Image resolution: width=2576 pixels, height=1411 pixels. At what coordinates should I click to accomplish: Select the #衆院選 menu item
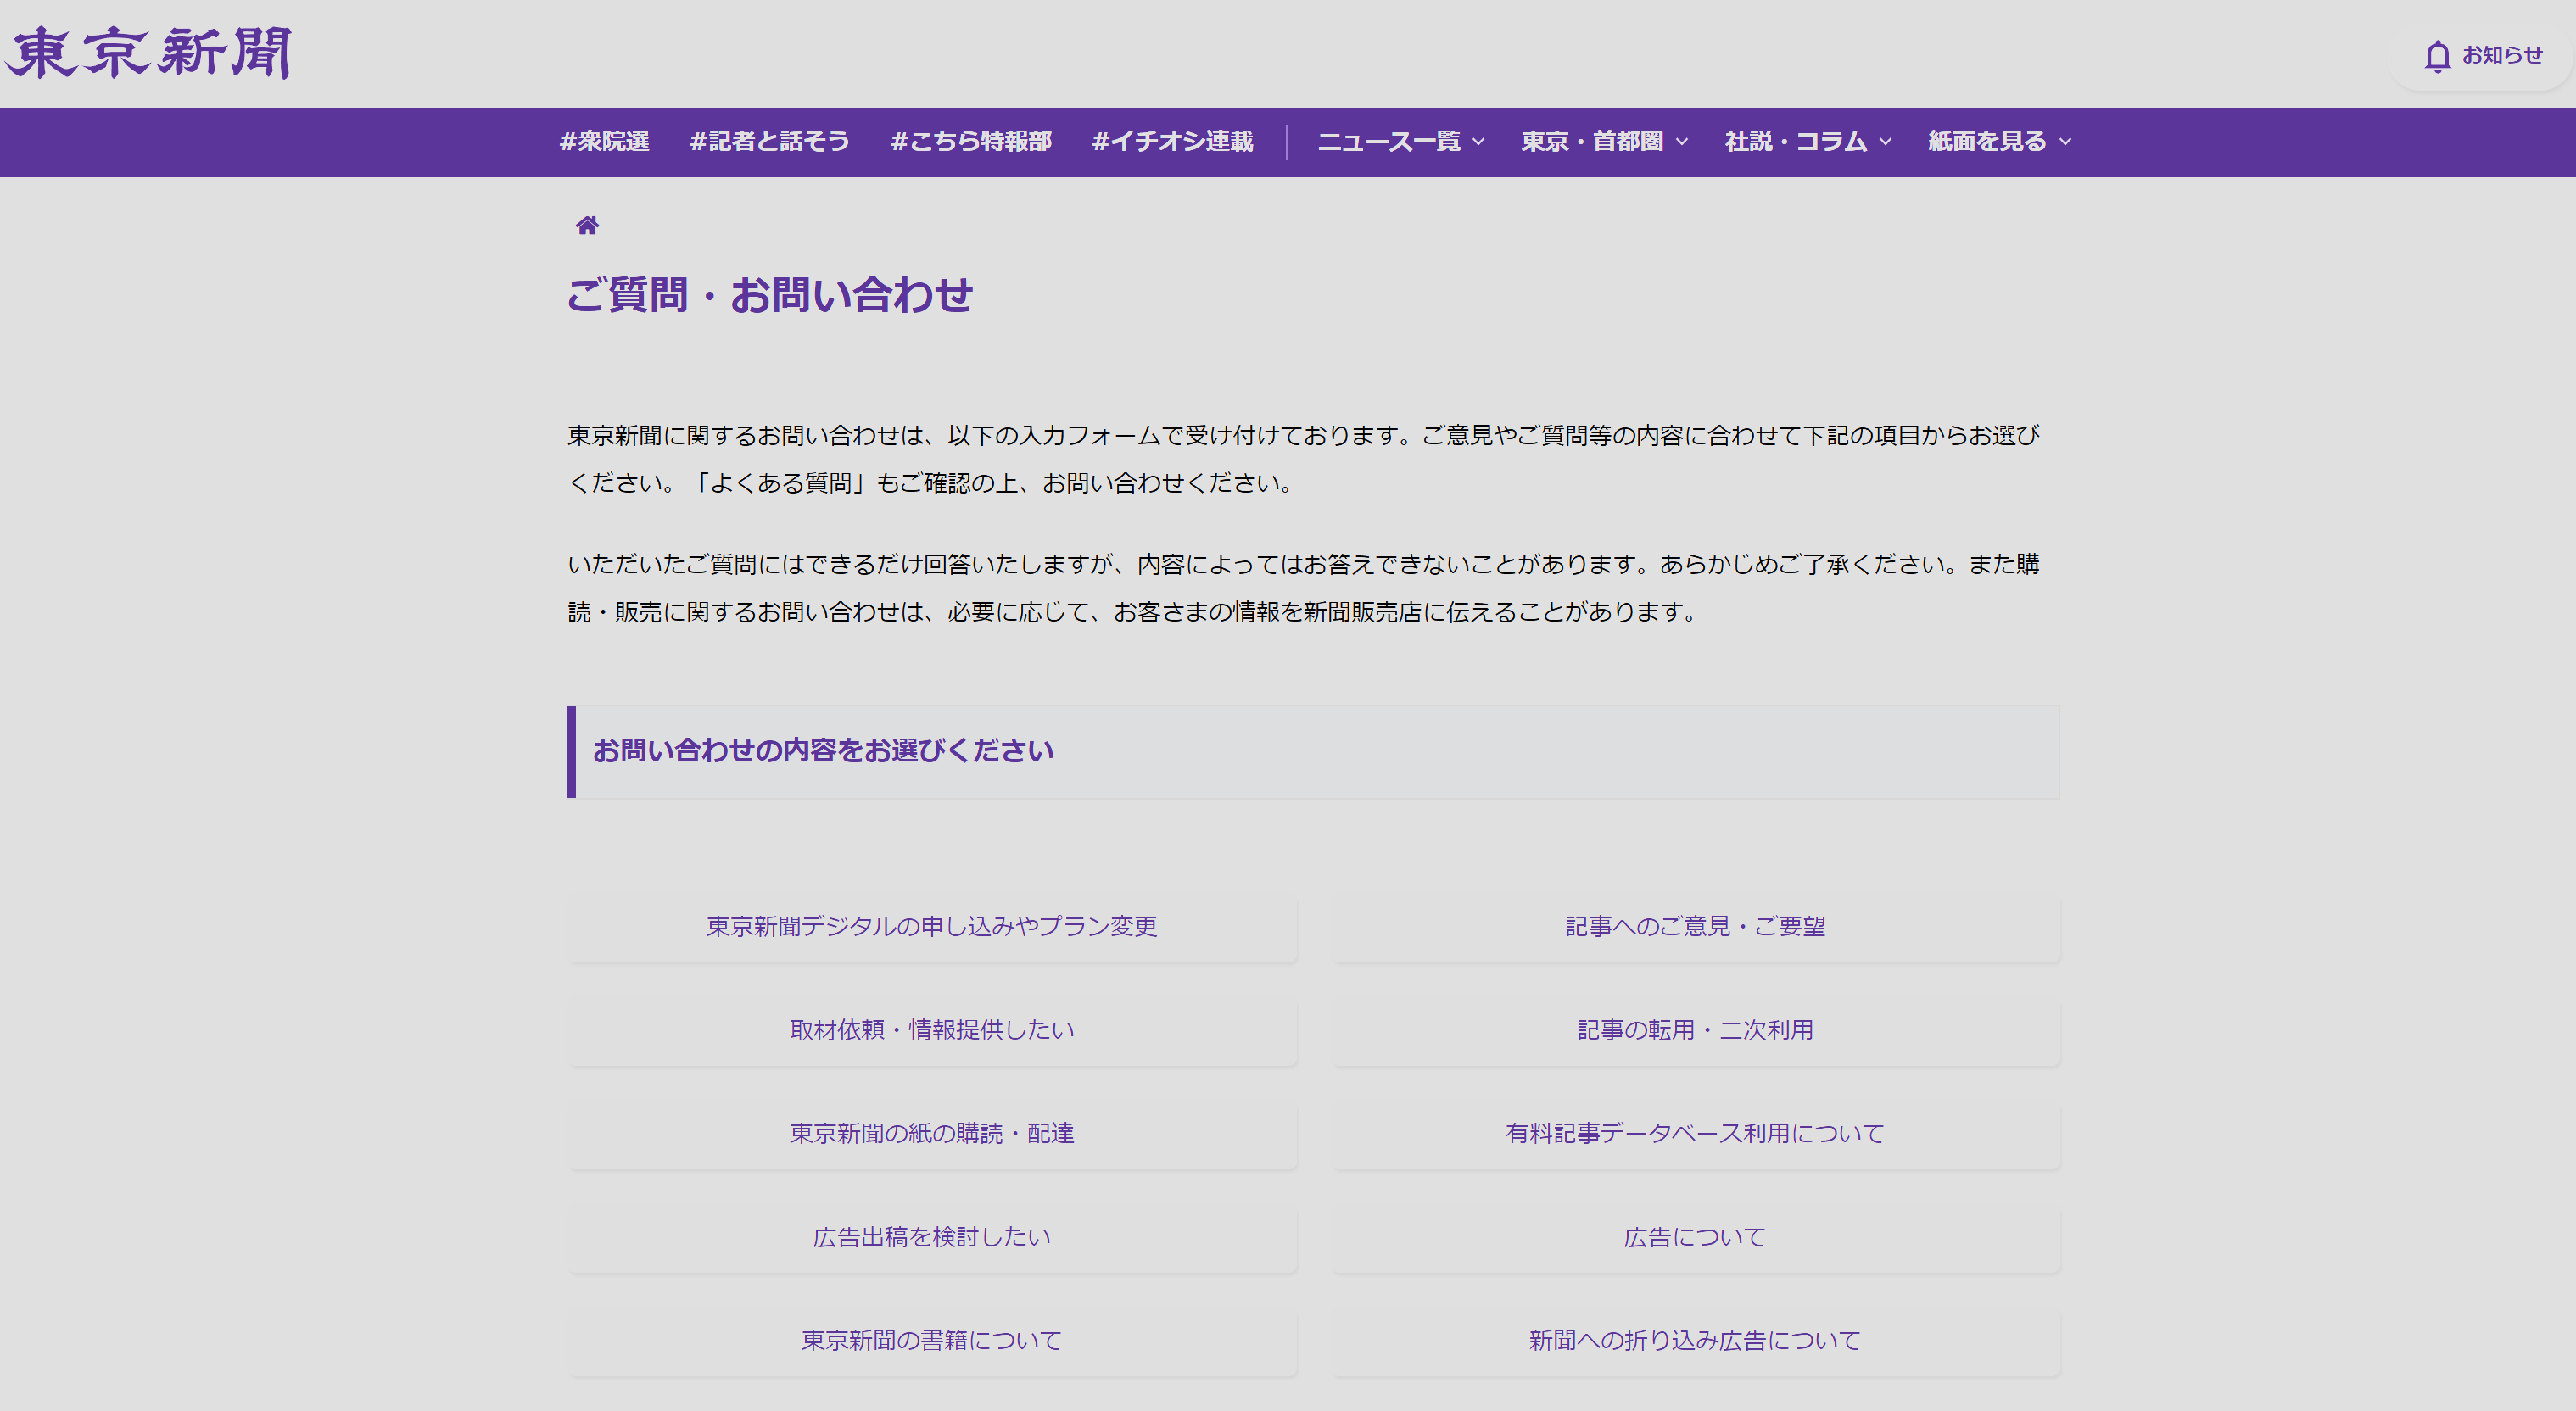click(x=604, y=142)
